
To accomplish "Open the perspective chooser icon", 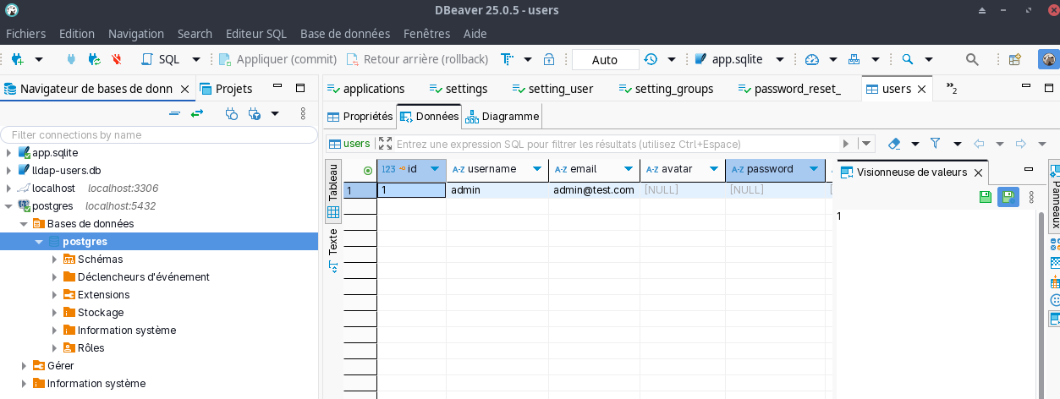I will tap(1015, 59).
